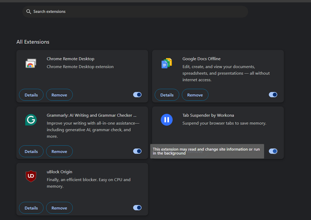This screenshot has height=220, width=311.
Task: Click the Google Docs Offline title
Action: pyautogui.click(x=201, y=59)
